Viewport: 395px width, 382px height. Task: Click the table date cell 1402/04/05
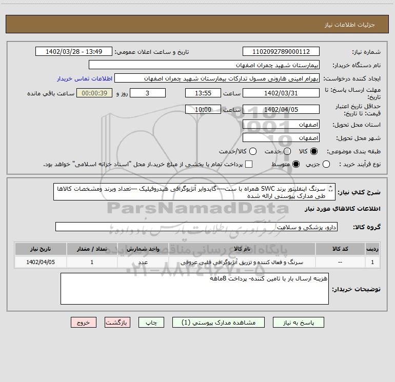pyautogui.click(x=41, y=262)
